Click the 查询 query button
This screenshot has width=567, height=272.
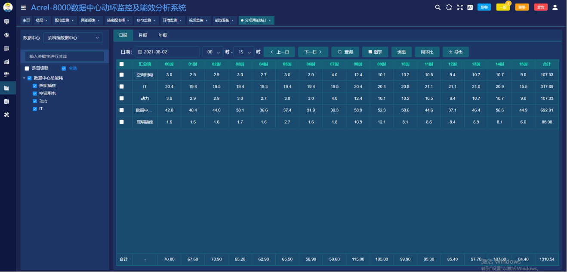click(x=345, y=52)
